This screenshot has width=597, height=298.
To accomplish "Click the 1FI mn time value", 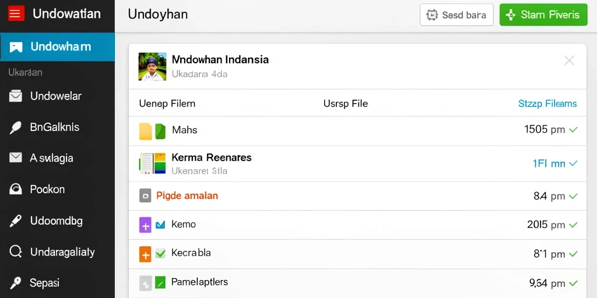I will [x=549, y=164].
